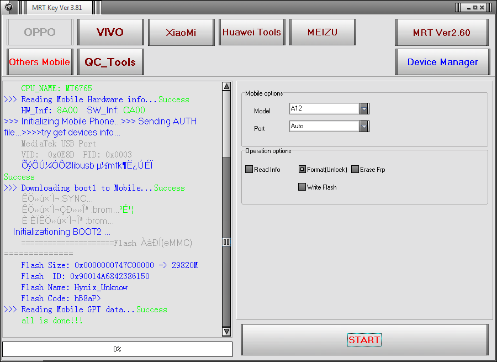This screenshot has width=497, height=362.
Task: Click the Model field showing A12
Action: click(324, 108)
